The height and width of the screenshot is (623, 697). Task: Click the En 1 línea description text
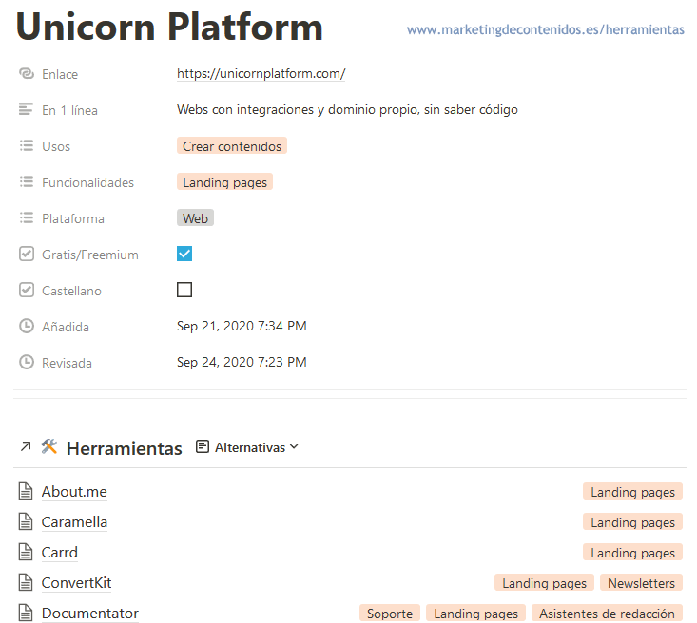tap(347, 109)
